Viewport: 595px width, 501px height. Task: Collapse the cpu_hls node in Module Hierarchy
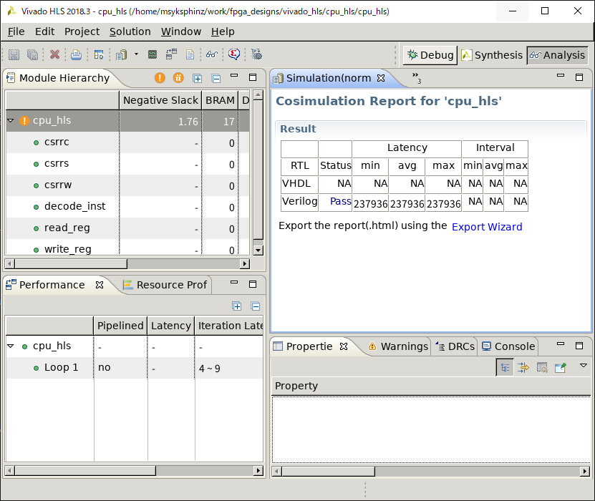[x=11, y=121]
